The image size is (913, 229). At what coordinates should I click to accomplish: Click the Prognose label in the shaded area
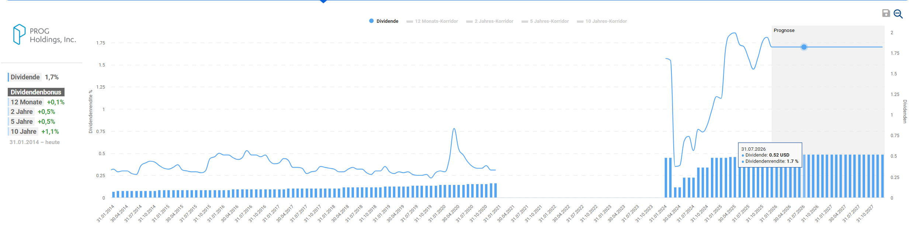click(784, 31)
